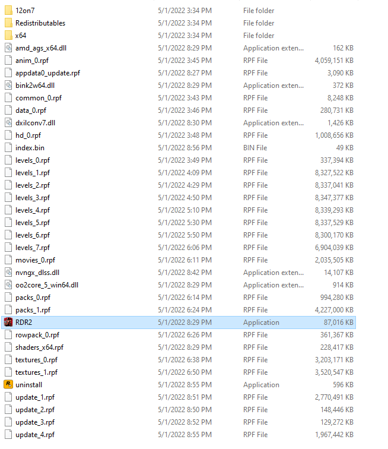The image size is (388, 449).
Task: Select the levels_3.rpf file name
Action: (x=33, y=198)
